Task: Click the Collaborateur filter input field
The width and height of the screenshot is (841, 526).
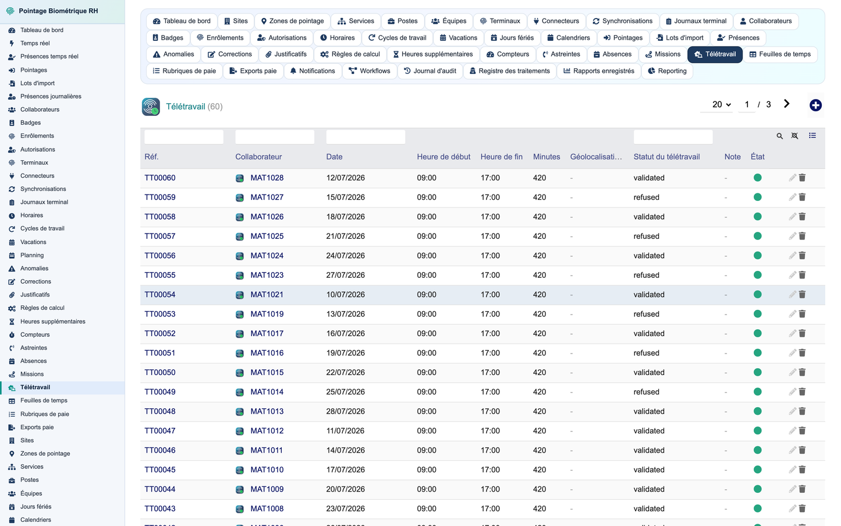Action: pyautogui.click(x=275, y=137)
